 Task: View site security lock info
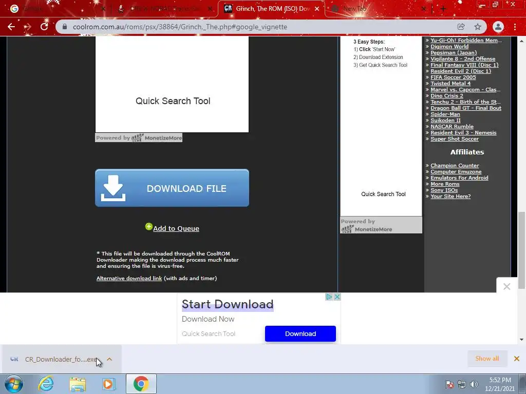pyautogui.click(x=65, y=27)
